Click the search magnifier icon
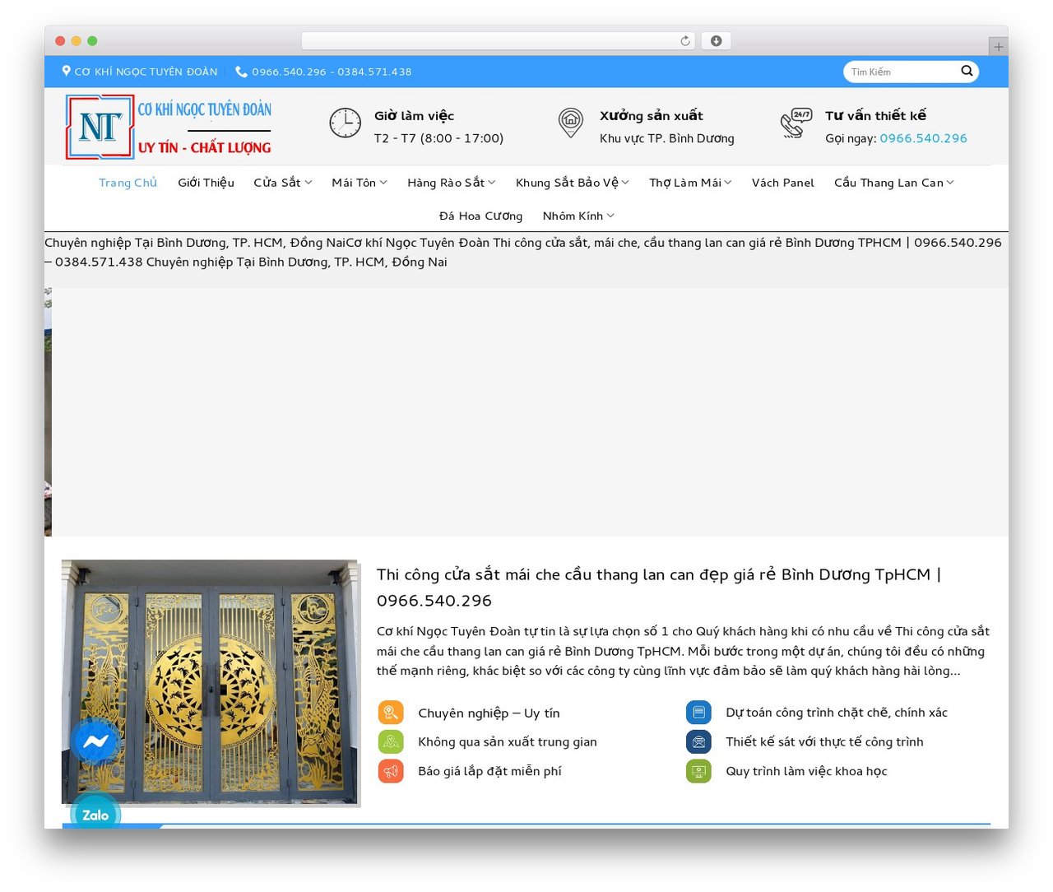This screenshot has width=1053, height=892. pyautogui.click(x=967, y=71)
